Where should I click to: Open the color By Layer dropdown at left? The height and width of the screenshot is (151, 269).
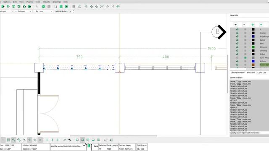pyautogui.click(x=6, y=11)
